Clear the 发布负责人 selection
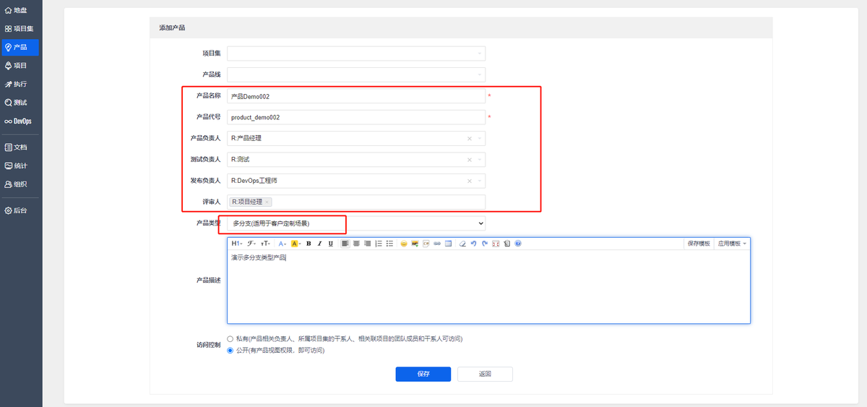This screenshot has width=867, height=407. [x=470, y=181]
